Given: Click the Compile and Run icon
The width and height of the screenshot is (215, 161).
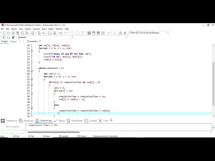Looking at the screenshot, I should click(x=98, y=33).
